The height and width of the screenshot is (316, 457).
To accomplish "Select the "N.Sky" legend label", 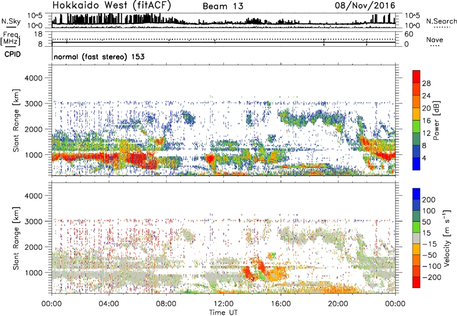I will point(11,21).
